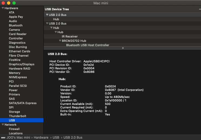
Task: Open the Power section
Action: coord(13,90)
